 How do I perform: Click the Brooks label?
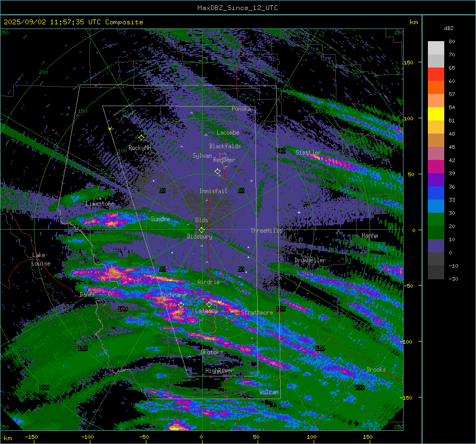(x=376, y=370)
